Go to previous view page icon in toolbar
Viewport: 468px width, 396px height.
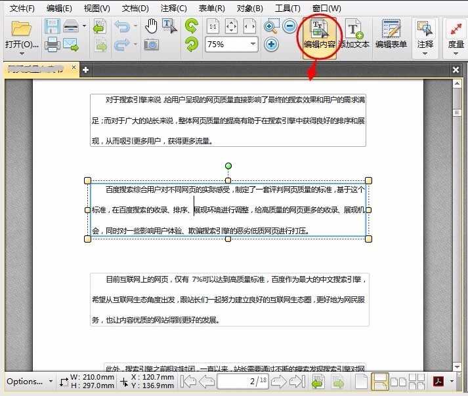(100, 26)
